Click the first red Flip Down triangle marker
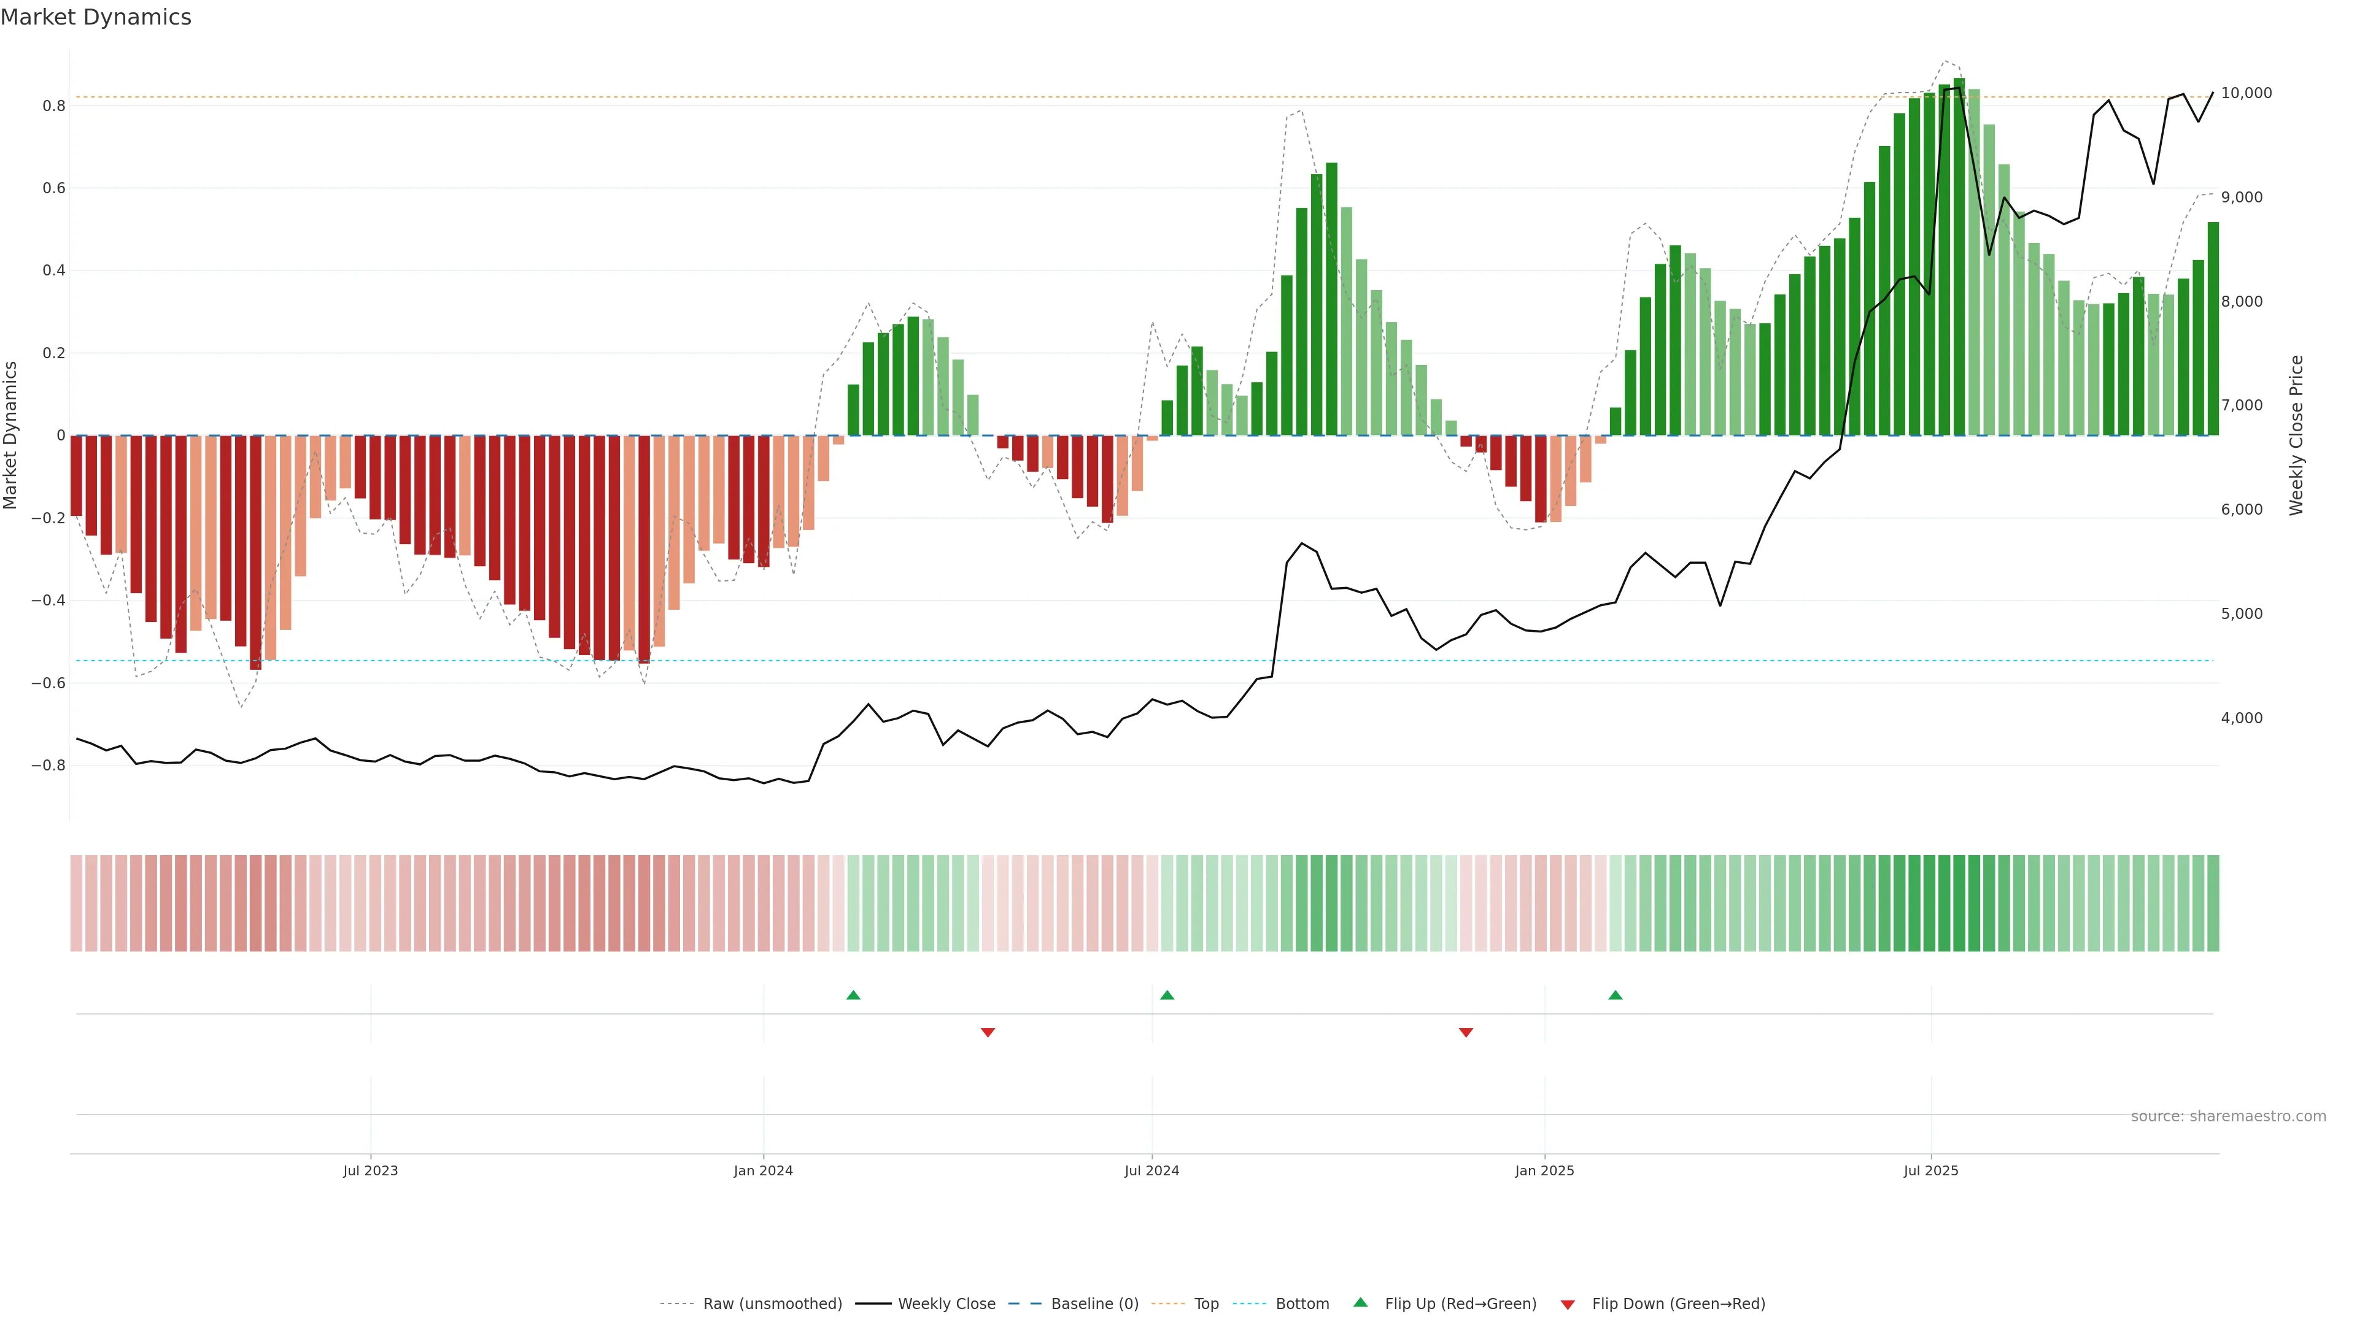The height and width of the screenshot is (1325, 2357). coord(987,1032)
